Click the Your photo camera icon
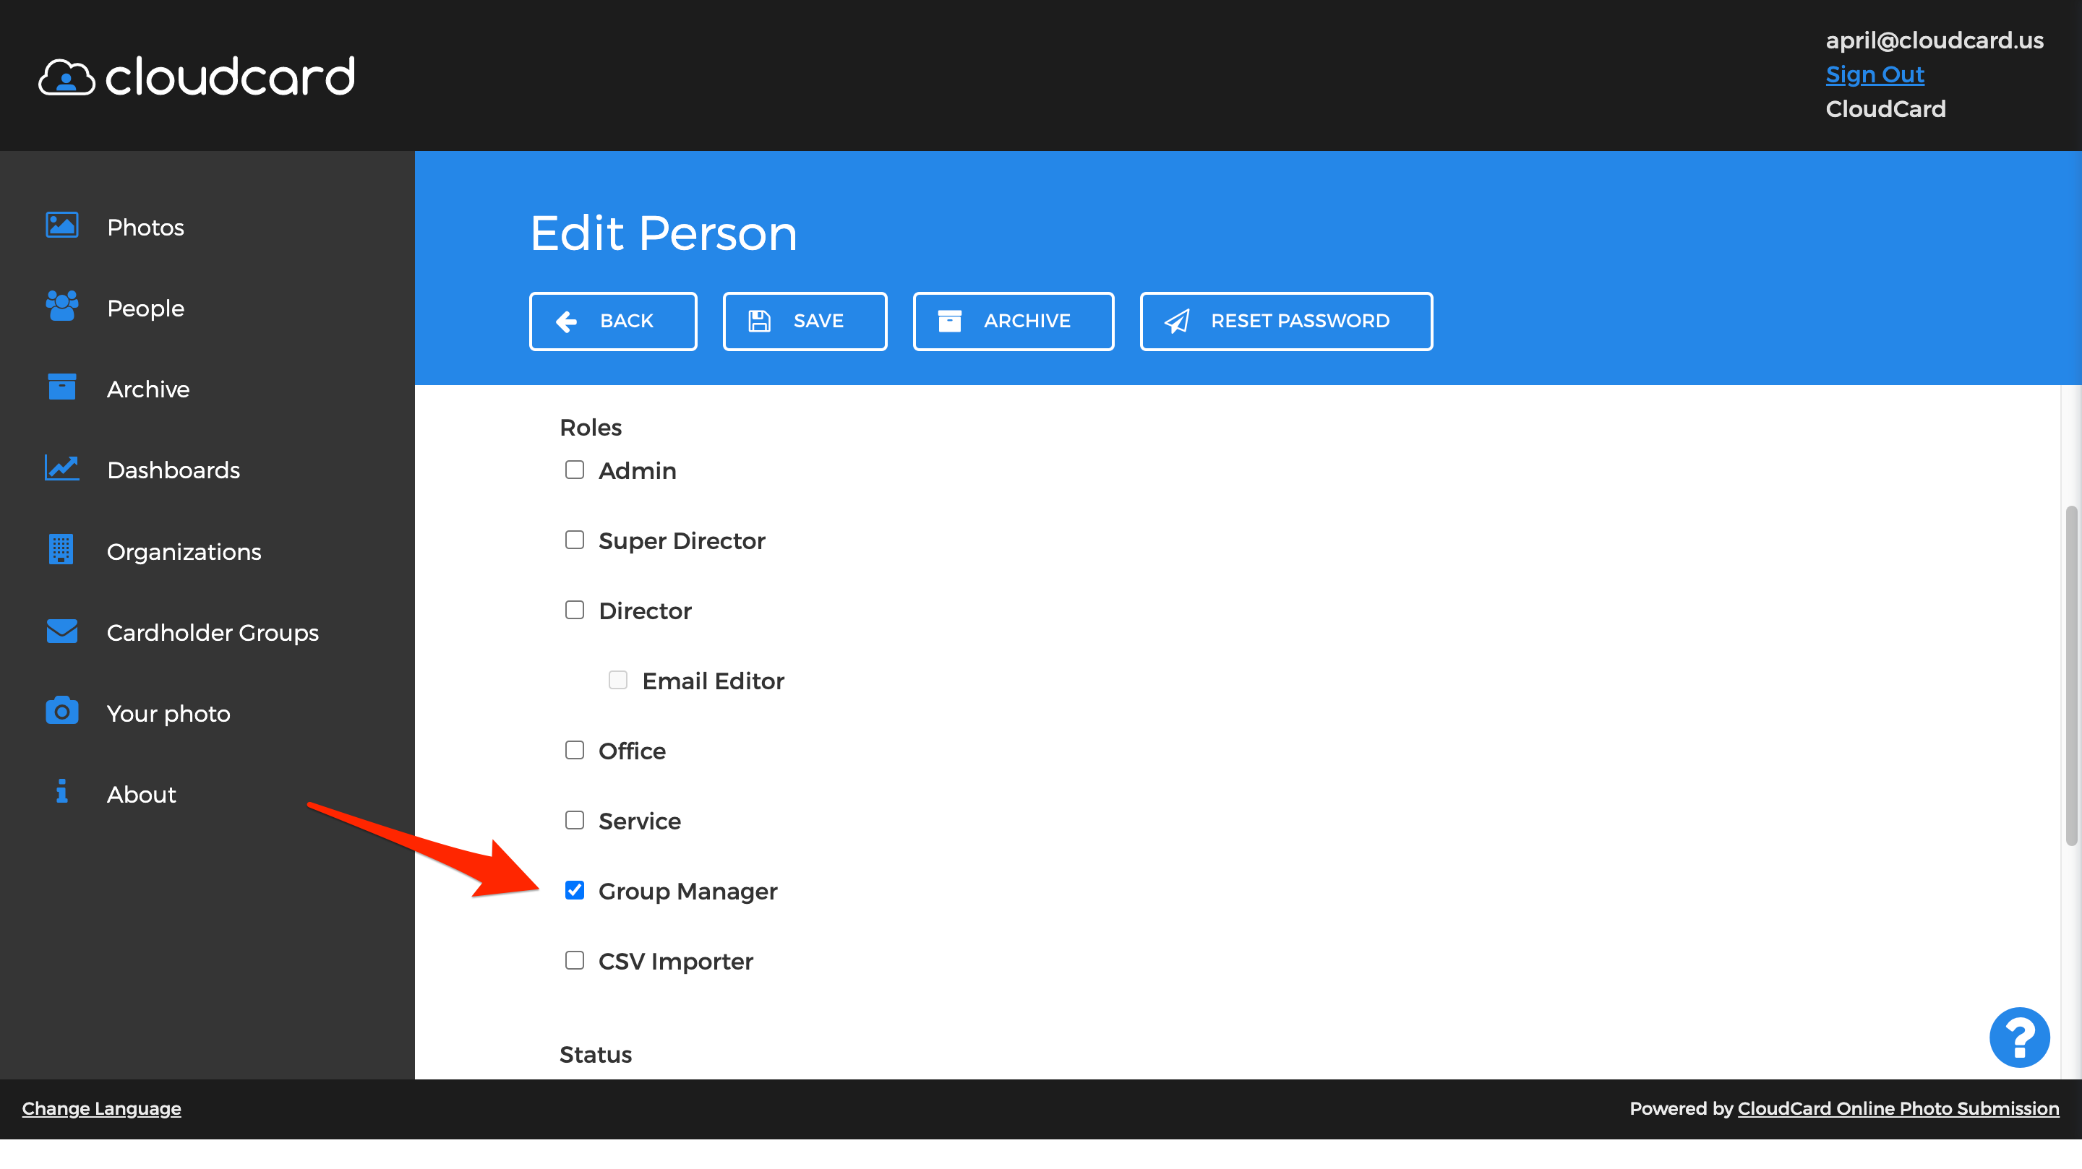Screen dimensions: 2082x1169 click(x=61, y=712)
